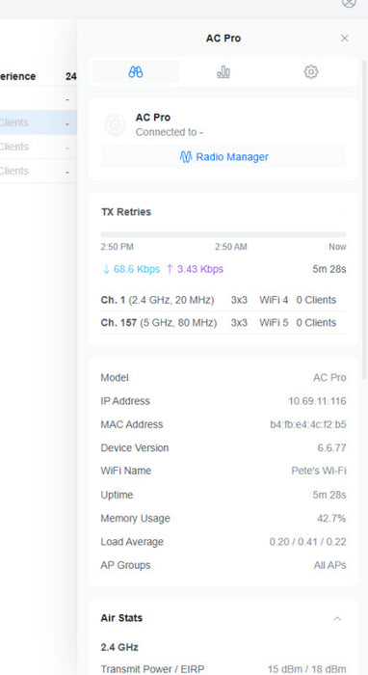Image resolution: width=368 pixels, height=675 pixels.
Task: Click the Memory Usage 42.7% value
Action: (331, 519)
